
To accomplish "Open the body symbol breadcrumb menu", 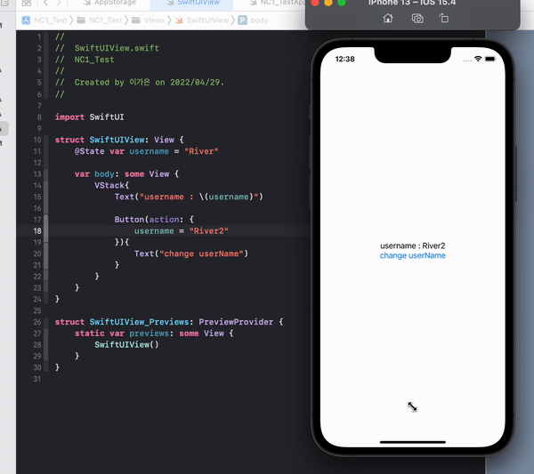I will tap(259, 20).
